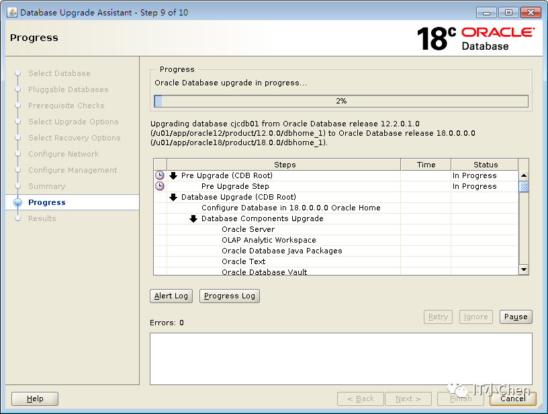Screen dimensions: 548x414
Task: Click the clock icon beside Pre Upgrade (CDB Root)
Action: (160, 175)
